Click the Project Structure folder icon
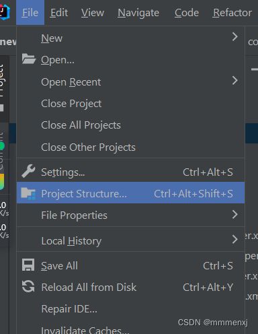 [28, 193]
